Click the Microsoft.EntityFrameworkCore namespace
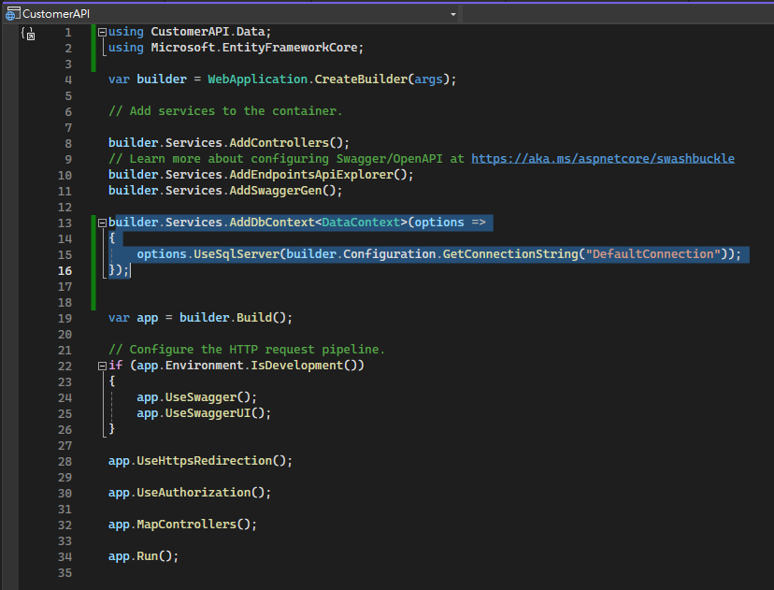 [253, 48]
